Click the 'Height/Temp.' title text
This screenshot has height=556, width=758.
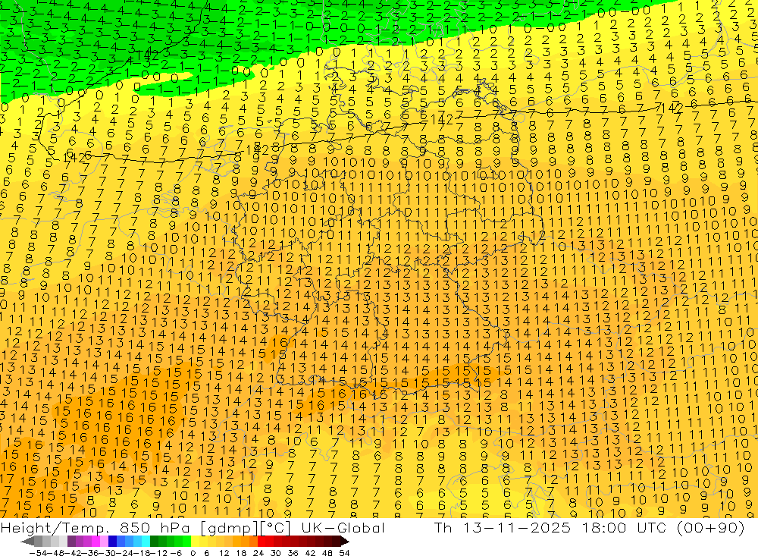pyautogui.click(x=54, y=528)
